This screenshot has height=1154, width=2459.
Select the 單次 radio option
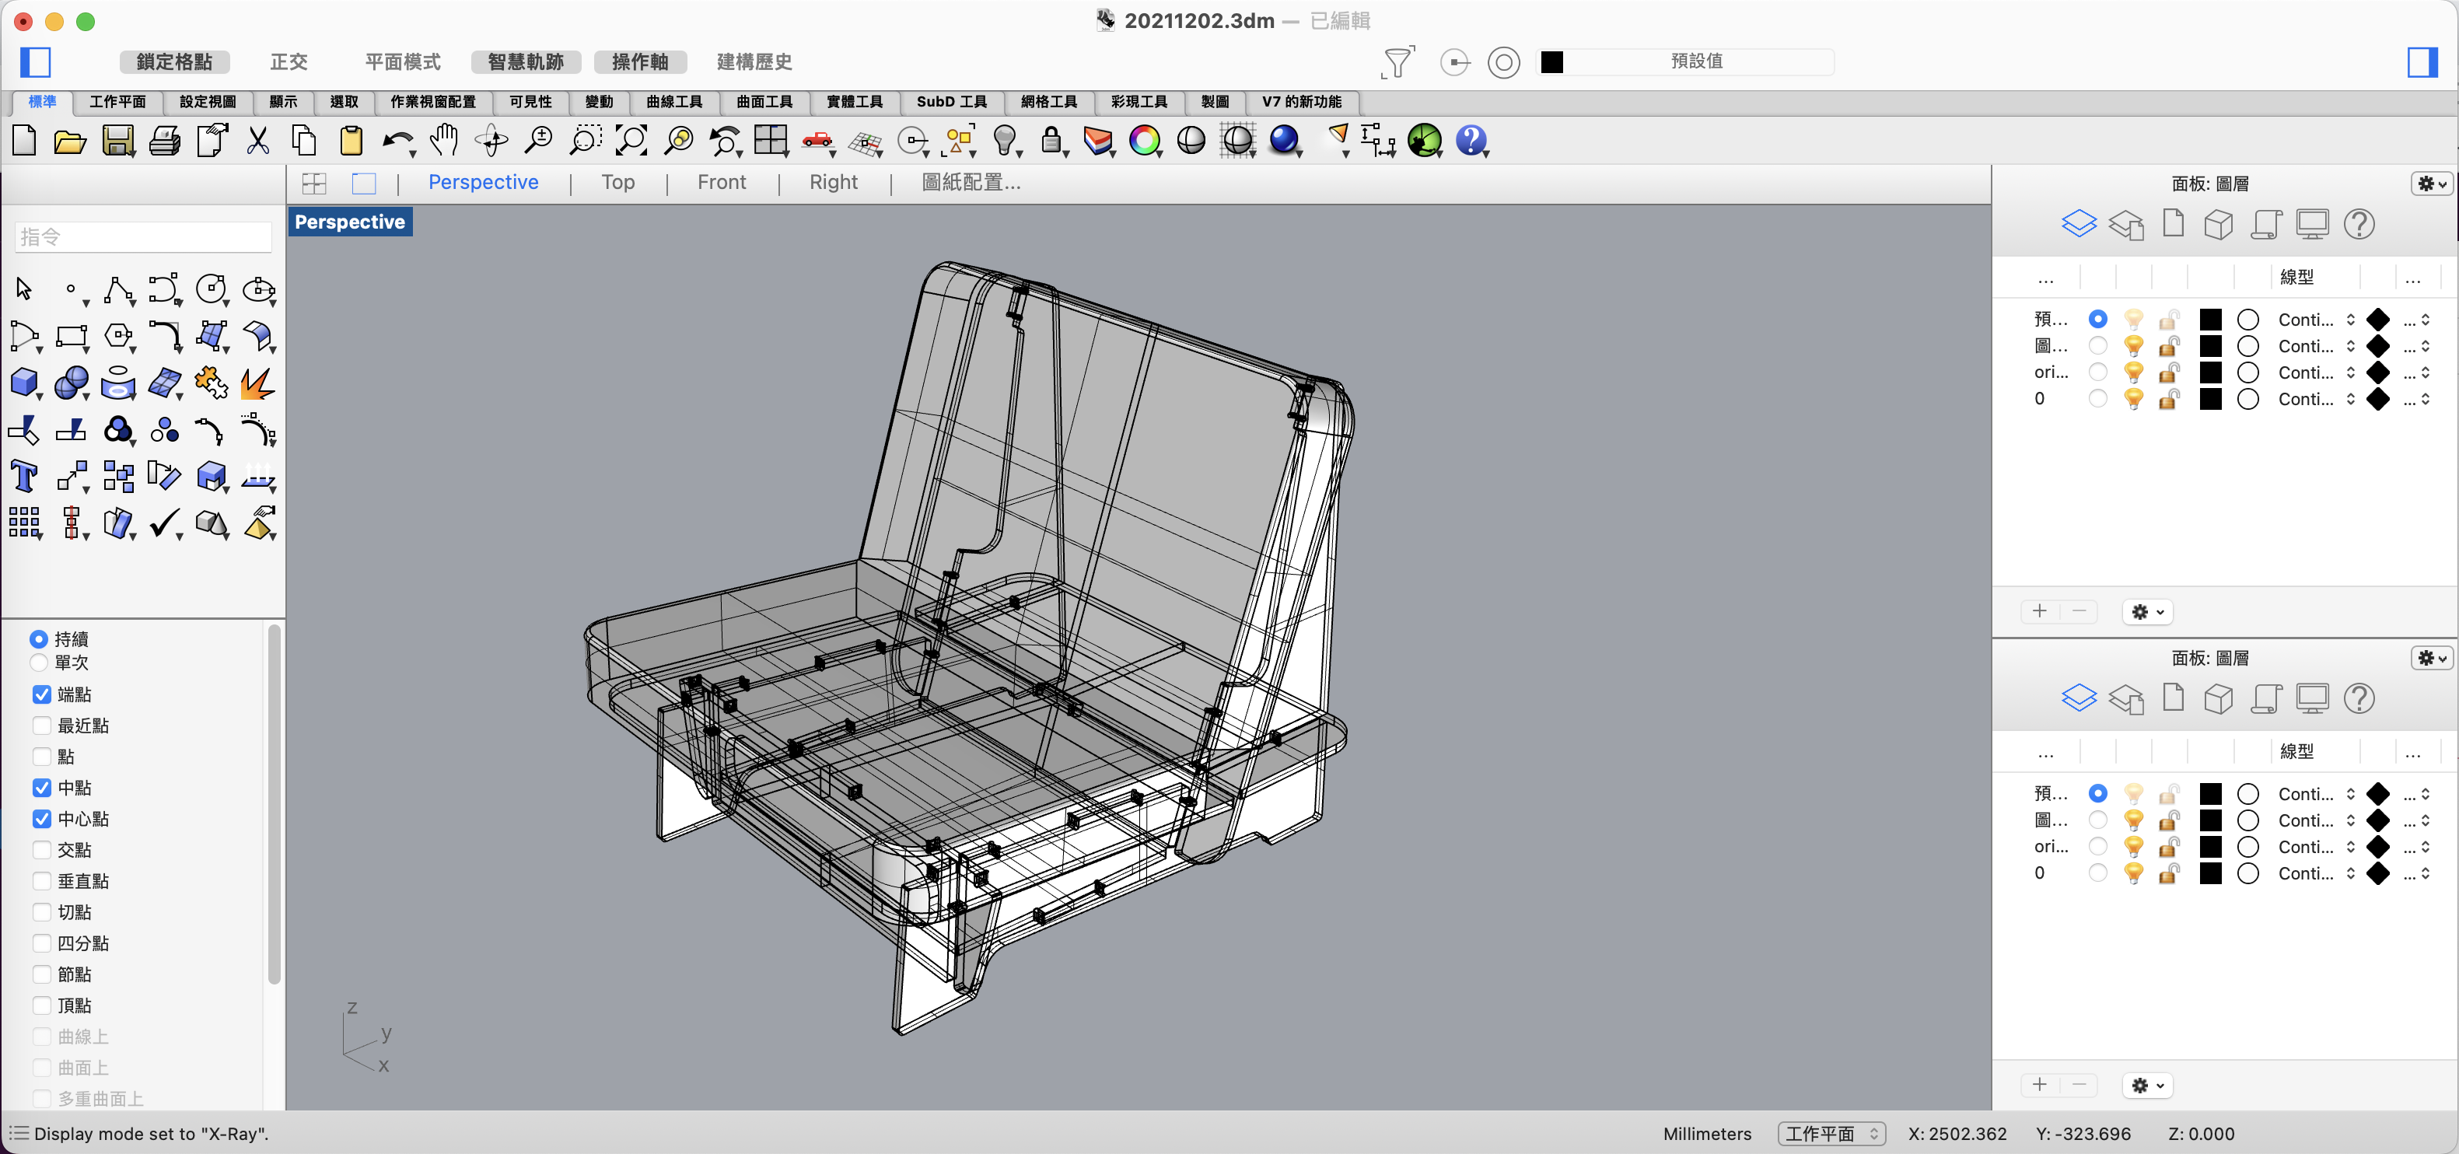tap(39, 663)
